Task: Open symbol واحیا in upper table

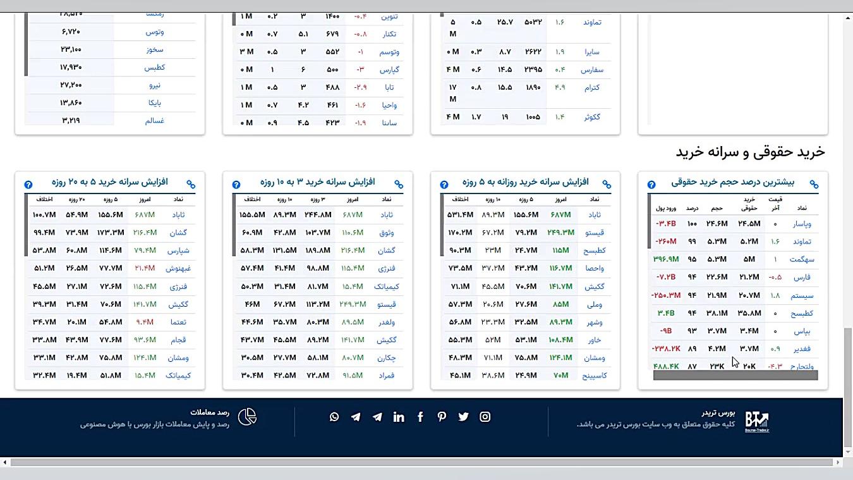Action: (x=390, y=105)
